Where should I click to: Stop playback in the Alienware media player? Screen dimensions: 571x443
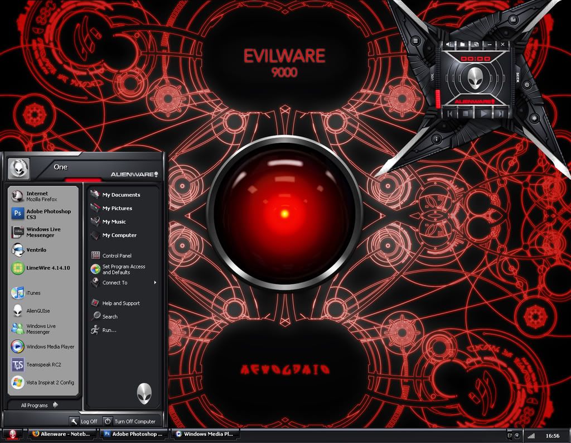467,114
